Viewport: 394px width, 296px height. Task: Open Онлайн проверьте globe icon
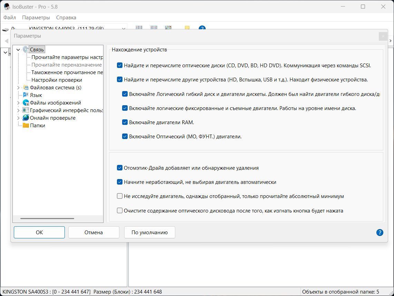(x=26, y=118)
